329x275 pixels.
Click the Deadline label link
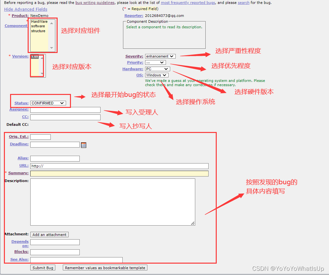19,144
